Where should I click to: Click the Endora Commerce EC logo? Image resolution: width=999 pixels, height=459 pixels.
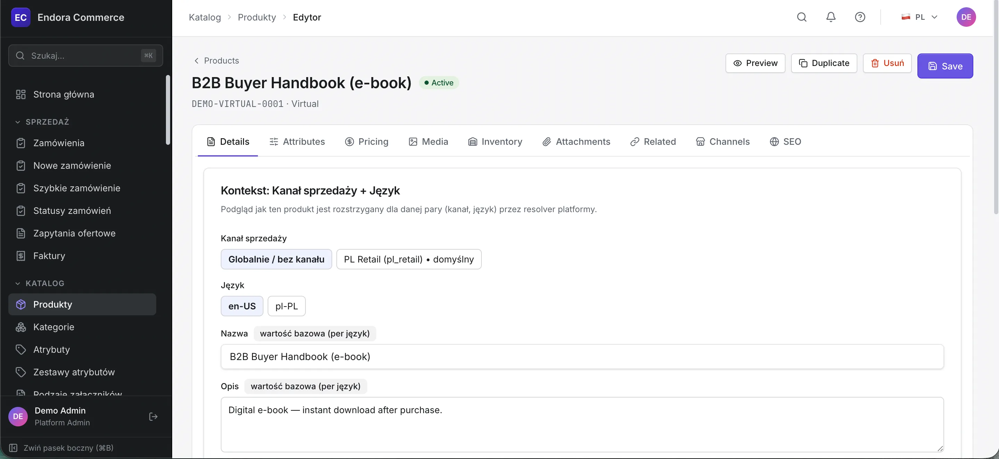(20, 17)
